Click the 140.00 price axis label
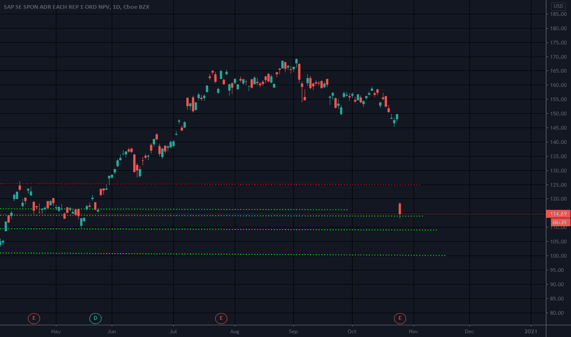 point(558,142)
